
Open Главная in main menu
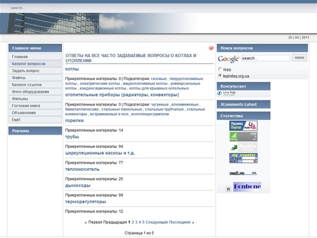pos(35,56)
